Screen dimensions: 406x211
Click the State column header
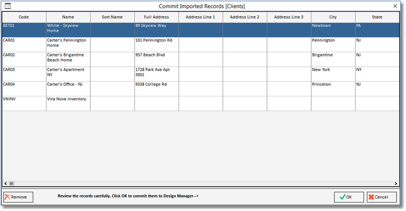(x=377, y=17)
